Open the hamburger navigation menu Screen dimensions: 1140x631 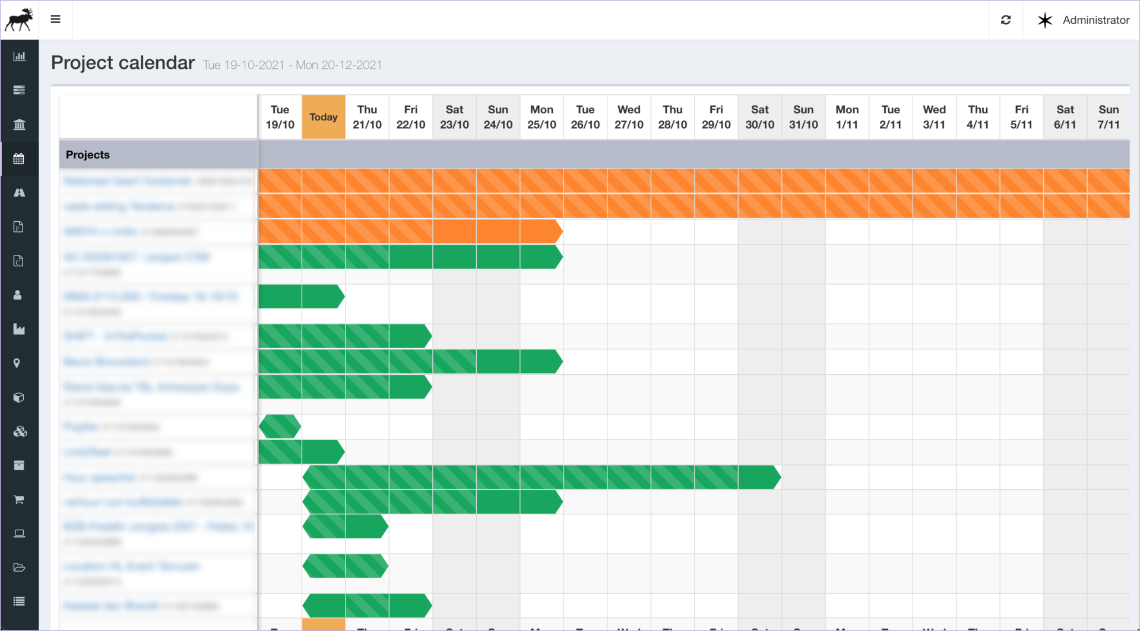[55, 19]
